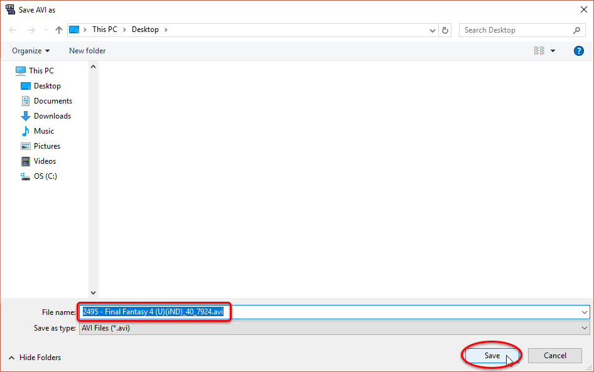Open the help question mark icon
The height and width of the screenshot is (372, 594).
[579, 51]
